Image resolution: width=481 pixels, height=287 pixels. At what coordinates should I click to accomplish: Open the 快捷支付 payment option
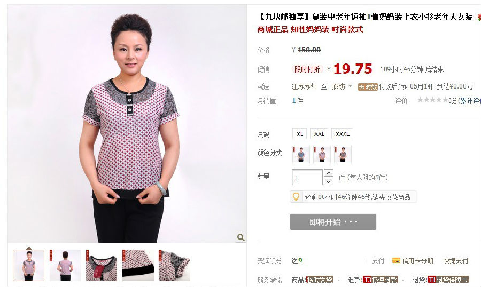point(456,261)
